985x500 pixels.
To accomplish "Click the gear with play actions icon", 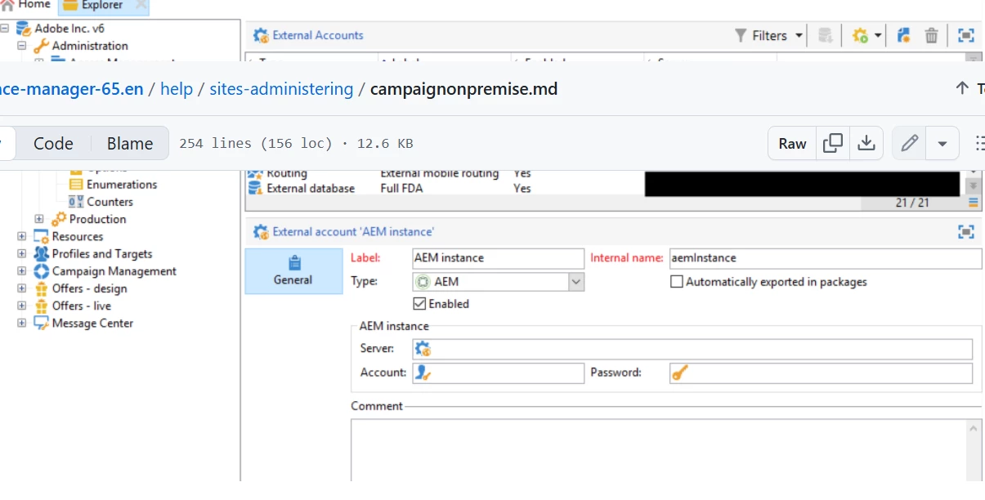I will point(860,35).
